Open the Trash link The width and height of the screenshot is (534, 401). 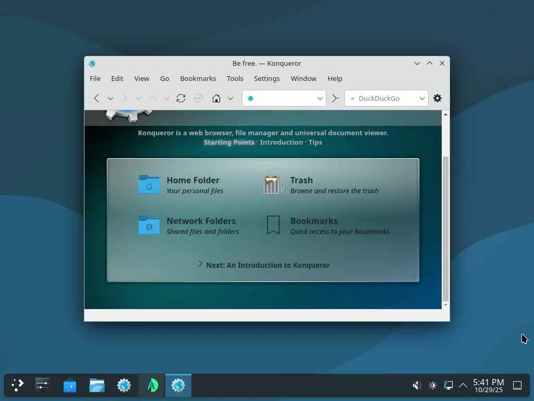click(301, 180)
